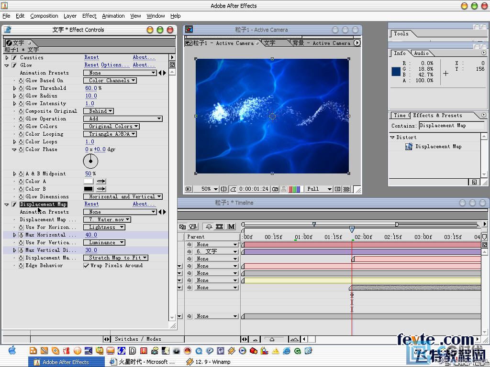Click the Apple menu icon
The width and height of the screenshot is (490, 367).
[12, 350]
